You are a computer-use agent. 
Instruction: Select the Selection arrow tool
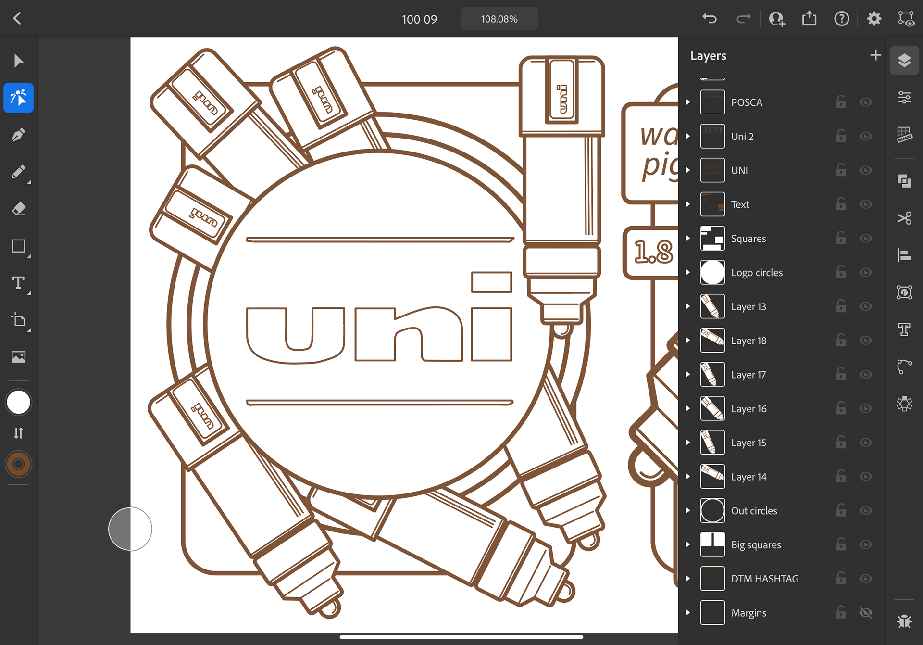(19, 61)
